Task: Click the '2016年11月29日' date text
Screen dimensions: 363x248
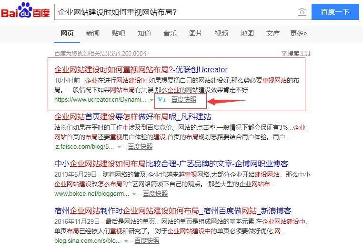Action: (x=77, y=222)
